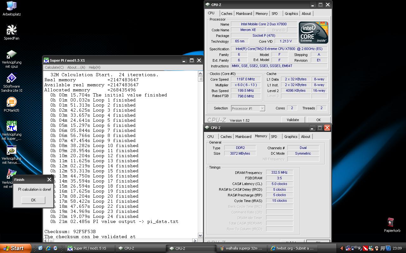Viewport: 406px width, 253px height.
Task: Select About tab in lower CPU-Z window
Action: tap(306, 137)
